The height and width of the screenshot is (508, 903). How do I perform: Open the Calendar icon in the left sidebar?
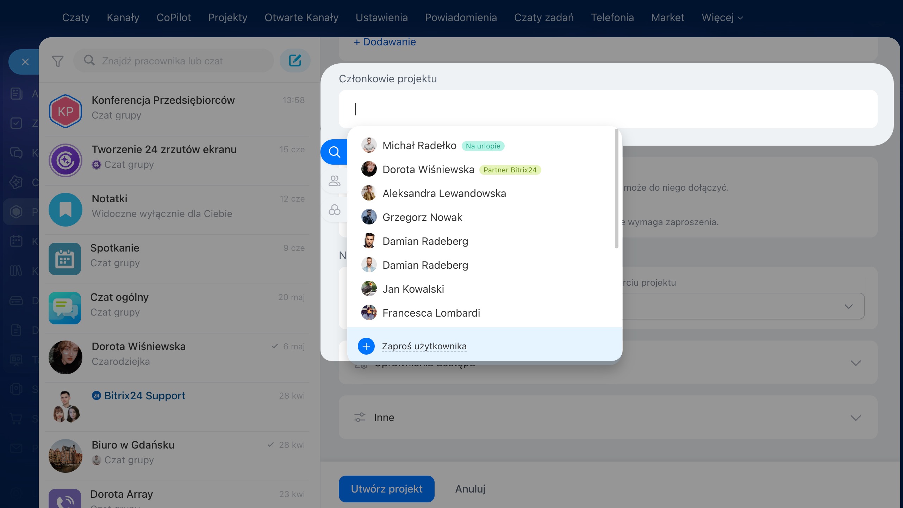click(x=16, y=241)
